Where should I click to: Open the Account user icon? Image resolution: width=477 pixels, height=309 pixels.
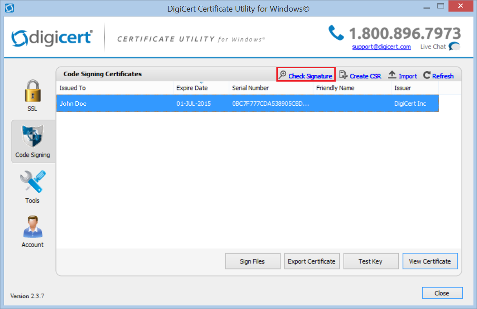[33, 227]
